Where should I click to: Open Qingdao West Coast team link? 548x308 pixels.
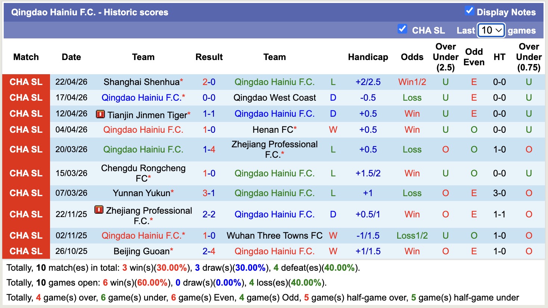274,98
